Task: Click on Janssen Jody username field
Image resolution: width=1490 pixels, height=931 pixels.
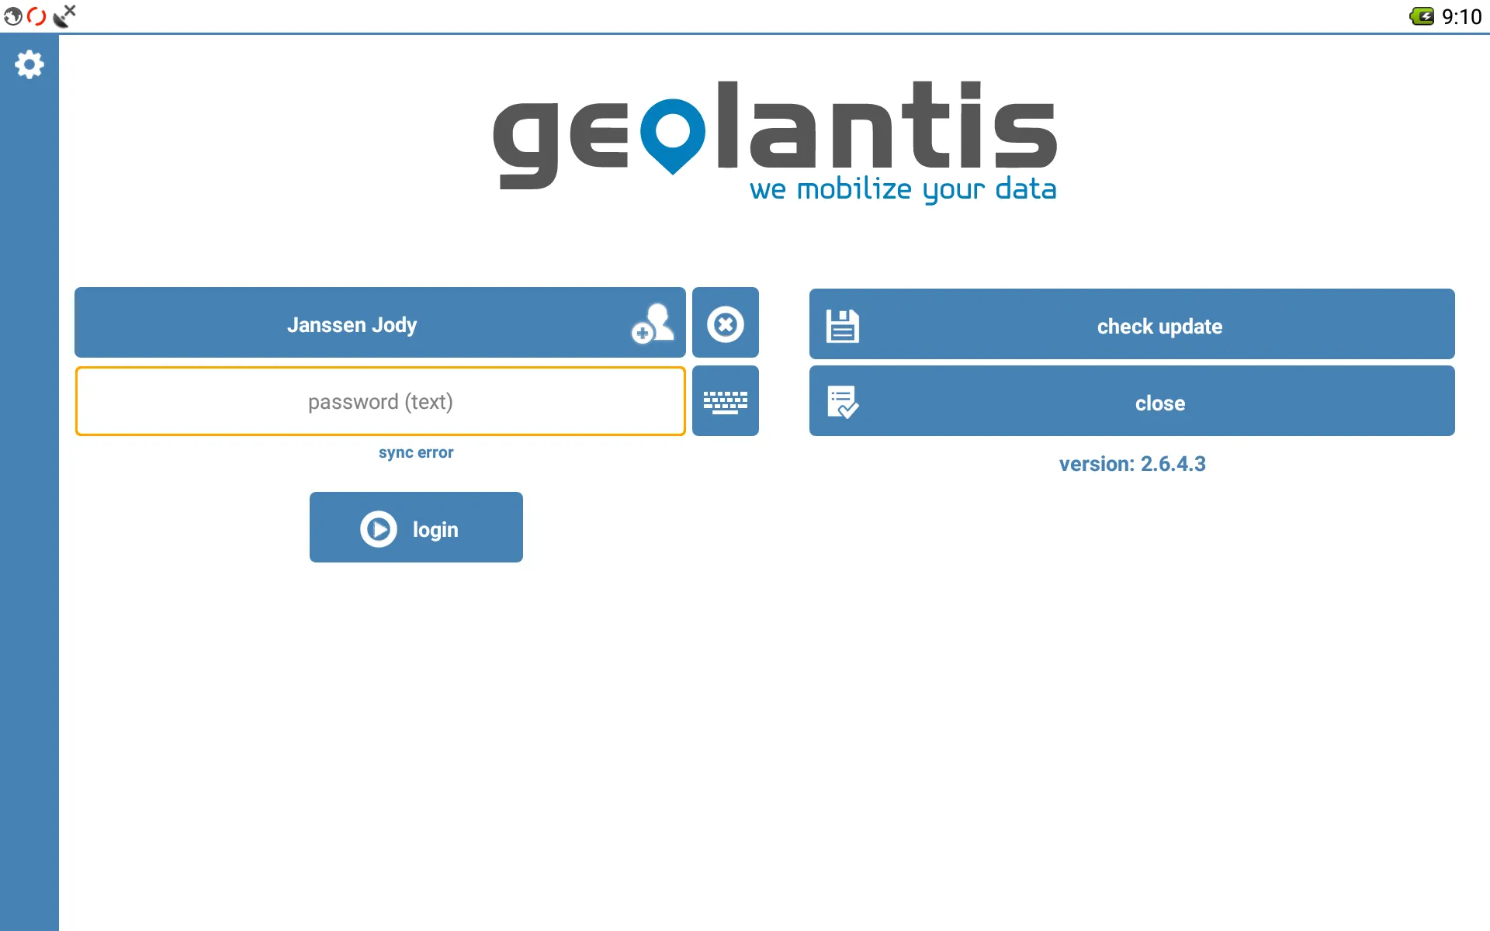Action: (379, 324)
